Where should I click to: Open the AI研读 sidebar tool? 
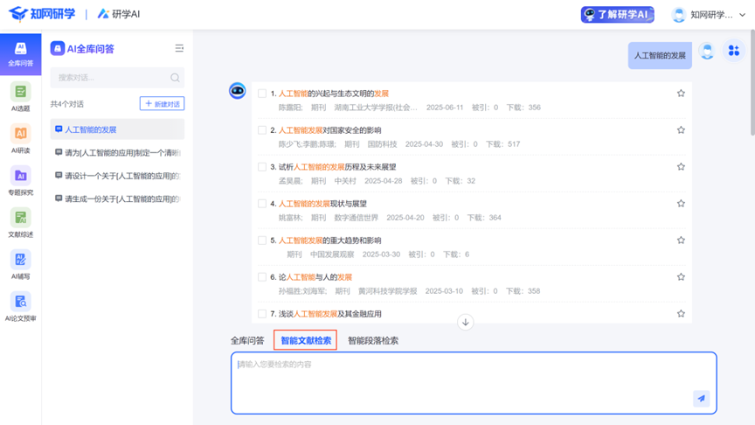point(20,138)
